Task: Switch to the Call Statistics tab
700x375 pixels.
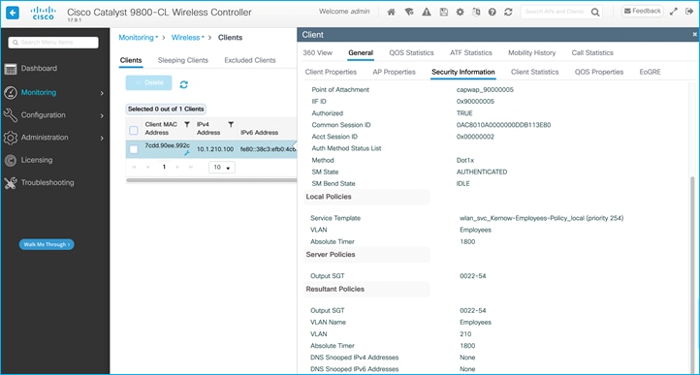Action: click(592, 52)
